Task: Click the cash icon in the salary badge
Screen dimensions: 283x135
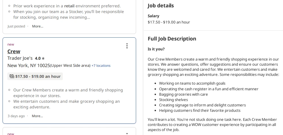Action: 12,76
